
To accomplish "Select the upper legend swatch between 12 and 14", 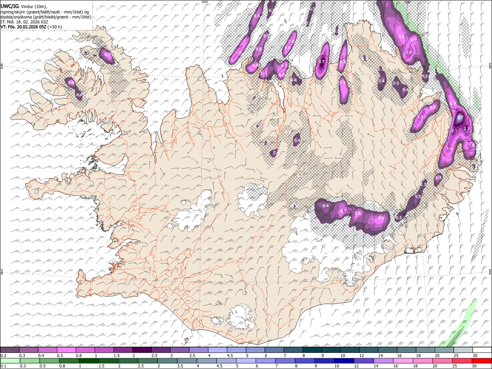I will pos(369,350).
